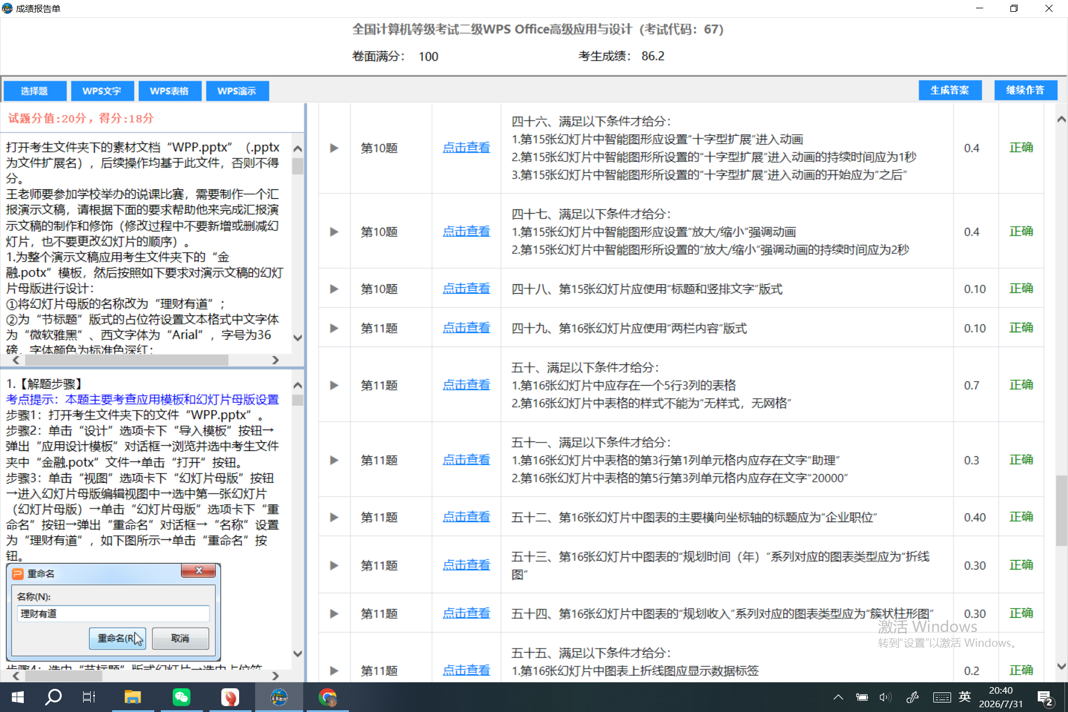Click the exam software icon in the taskbar
The image size is (1068, 712).
(x=279, y=697)
